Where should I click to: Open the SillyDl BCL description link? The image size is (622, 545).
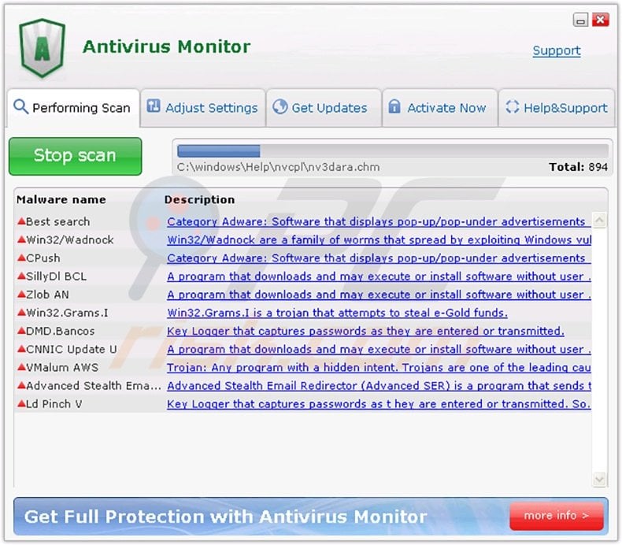click(x=379, y=276)
